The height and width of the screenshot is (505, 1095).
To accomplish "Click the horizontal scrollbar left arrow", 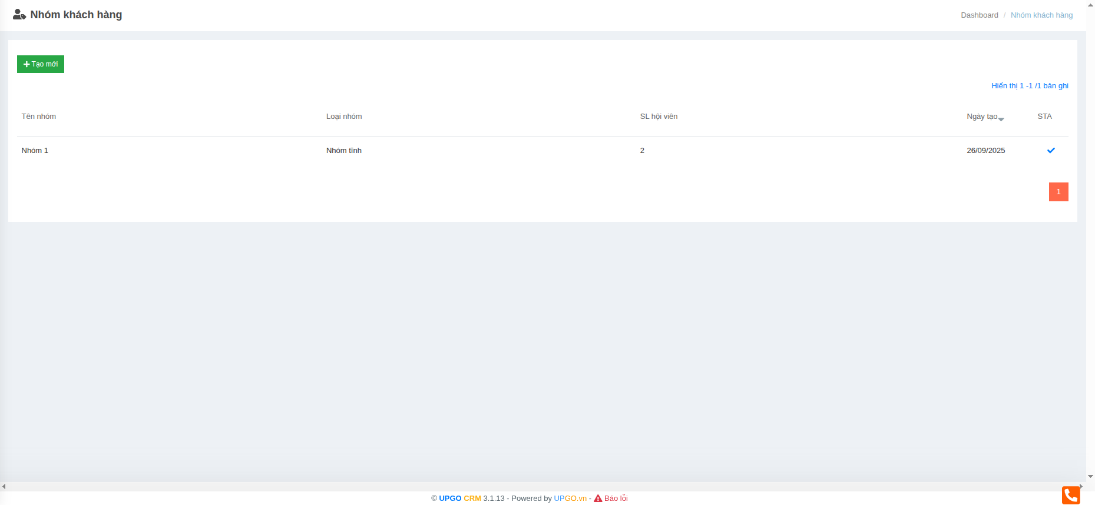I will [4, 487].
